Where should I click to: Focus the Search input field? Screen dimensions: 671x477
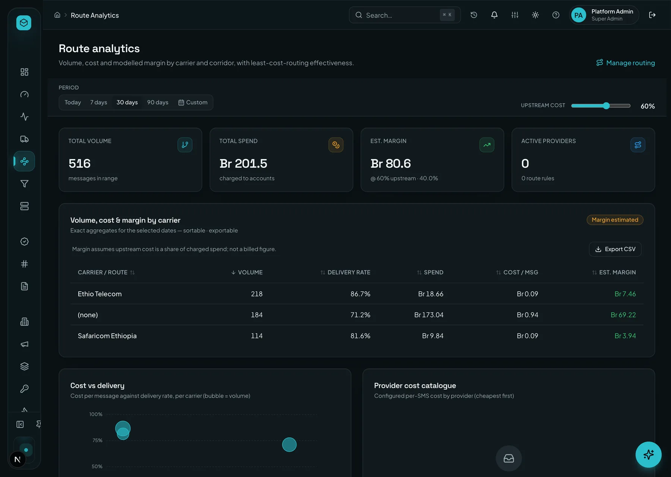pos(404,15)
